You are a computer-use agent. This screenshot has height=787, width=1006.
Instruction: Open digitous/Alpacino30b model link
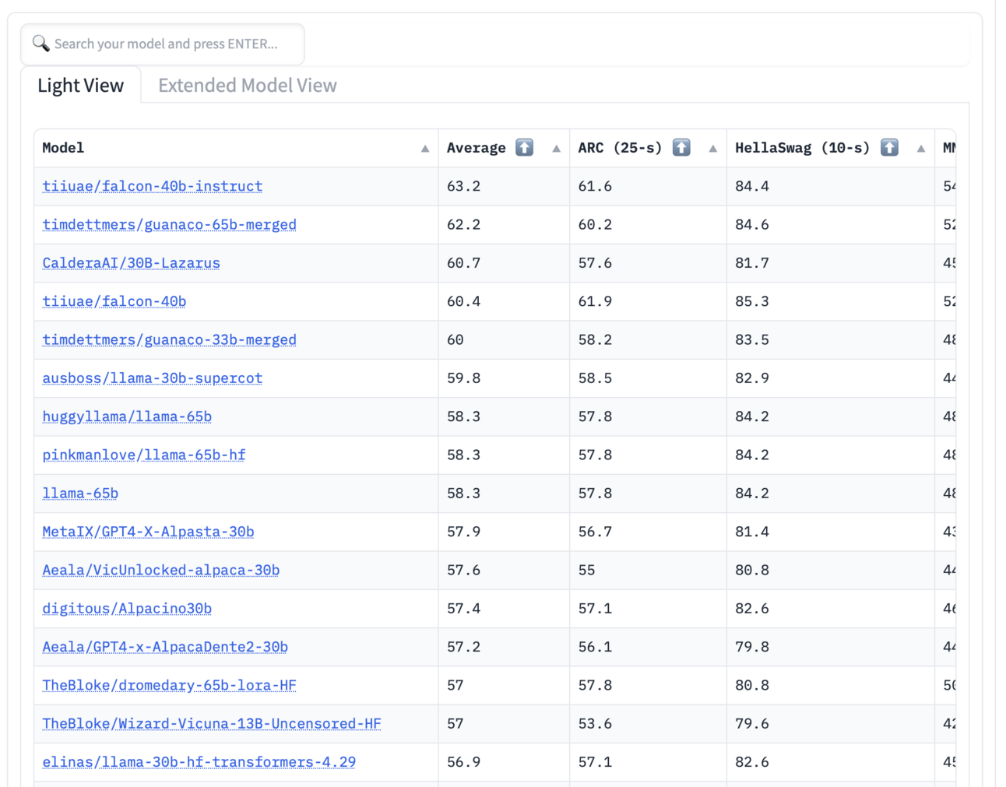click(x=127, y=608)
